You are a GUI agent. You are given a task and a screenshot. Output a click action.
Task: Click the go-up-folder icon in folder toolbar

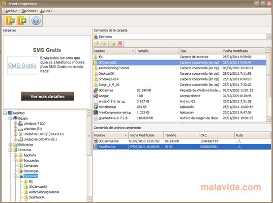[96, 43]
